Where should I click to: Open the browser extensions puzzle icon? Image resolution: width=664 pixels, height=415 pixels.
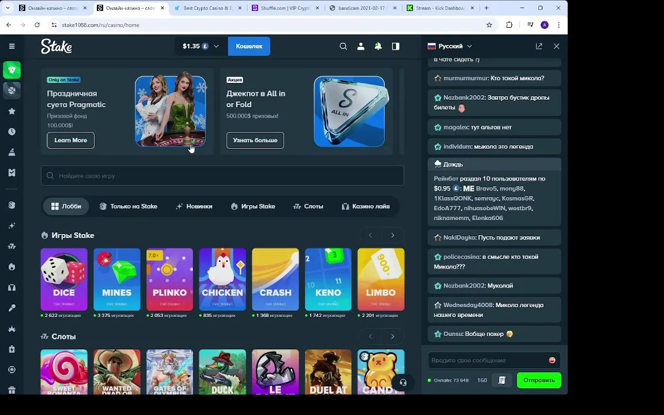pos(509,25)
